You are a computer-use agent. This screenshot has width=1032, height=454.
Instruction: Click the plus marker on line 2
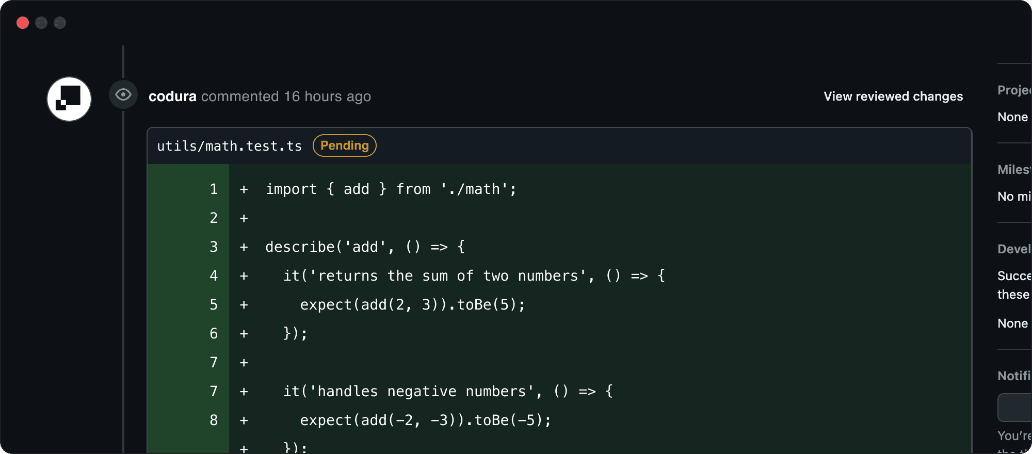pyautogui.click(x=244, y=218)
